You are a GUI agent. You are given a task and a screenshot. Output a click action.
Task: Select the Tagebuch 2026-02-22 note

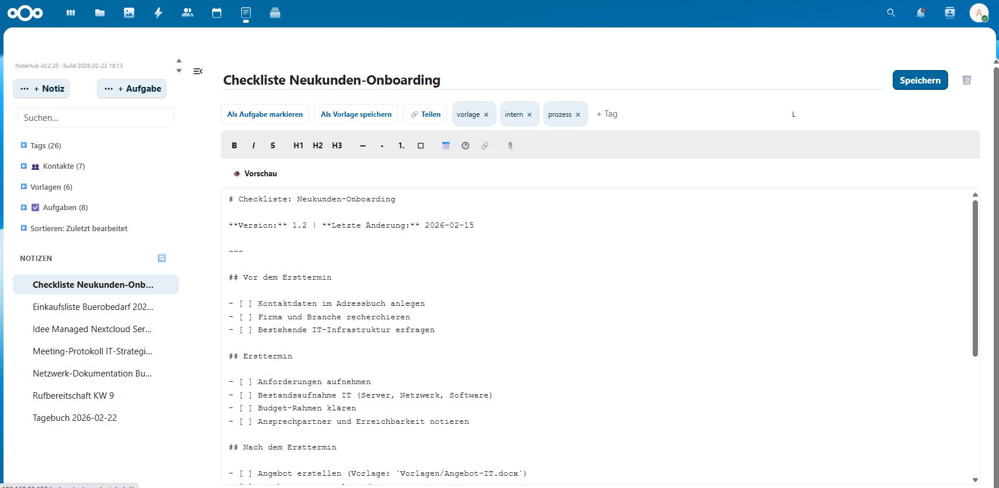(75, 418)
